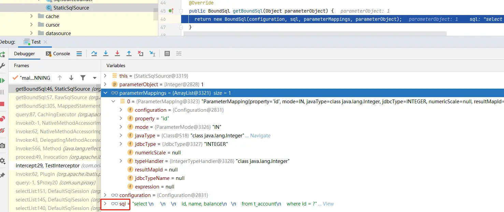Viewport: 504px width, 212px height.
Task: Expand the typeHandler field node
Action: [x=121, y=161]
